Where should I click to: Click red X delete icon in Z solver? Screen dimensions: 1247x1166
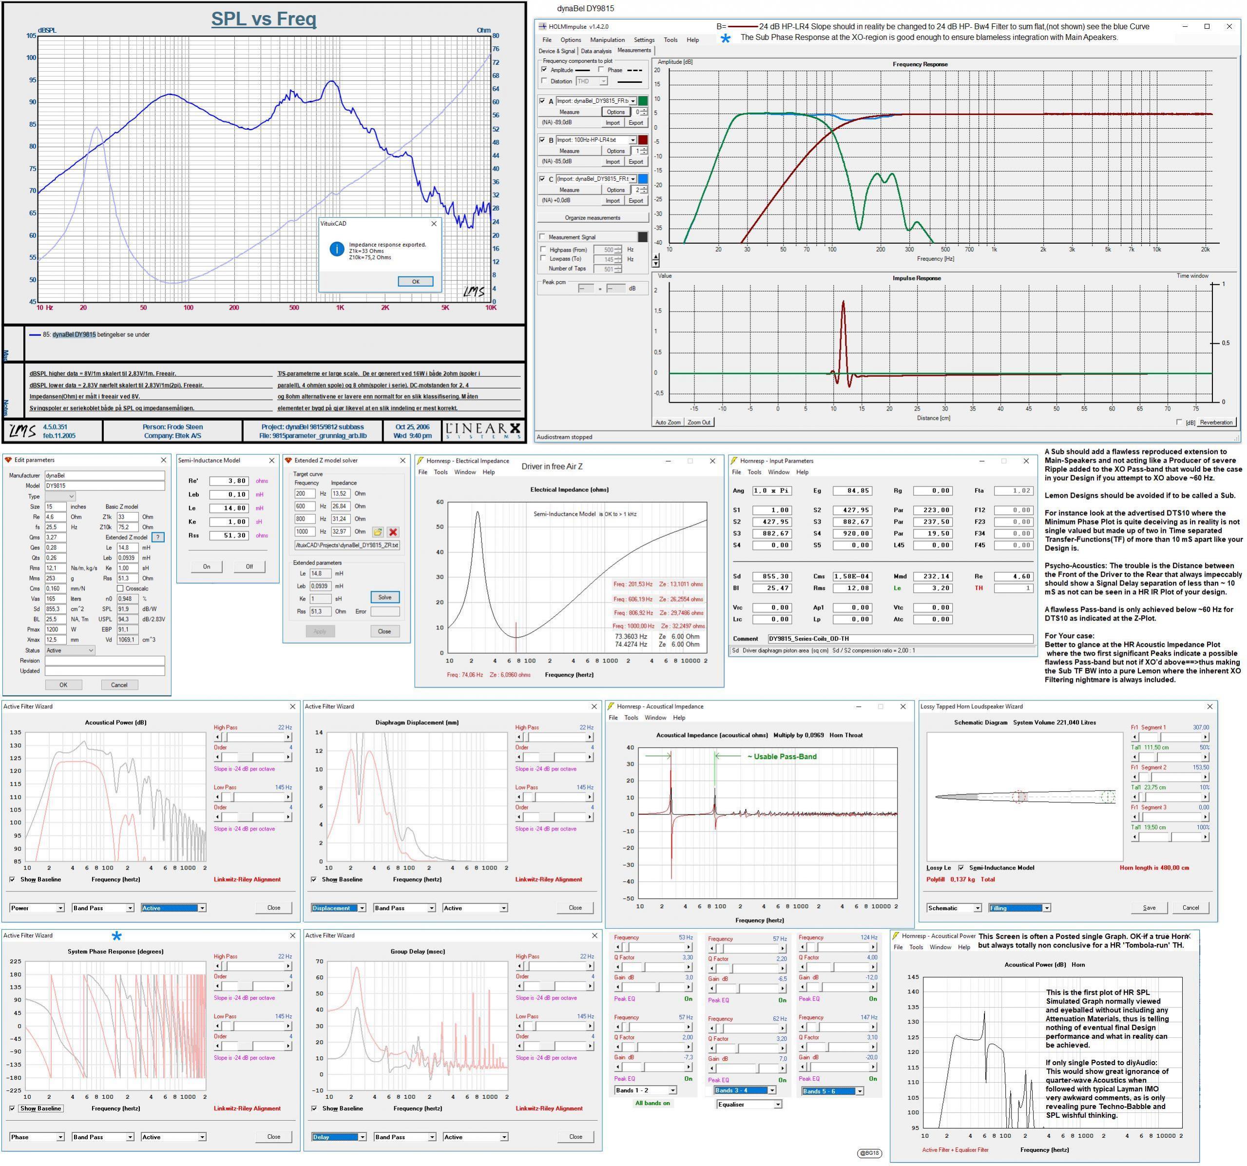coord(393,531)
